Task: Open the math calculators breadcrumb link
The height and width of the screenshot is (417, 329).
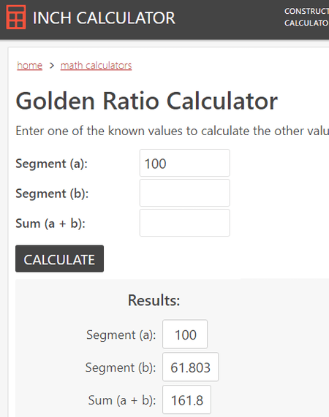Action: click(96, 66)
